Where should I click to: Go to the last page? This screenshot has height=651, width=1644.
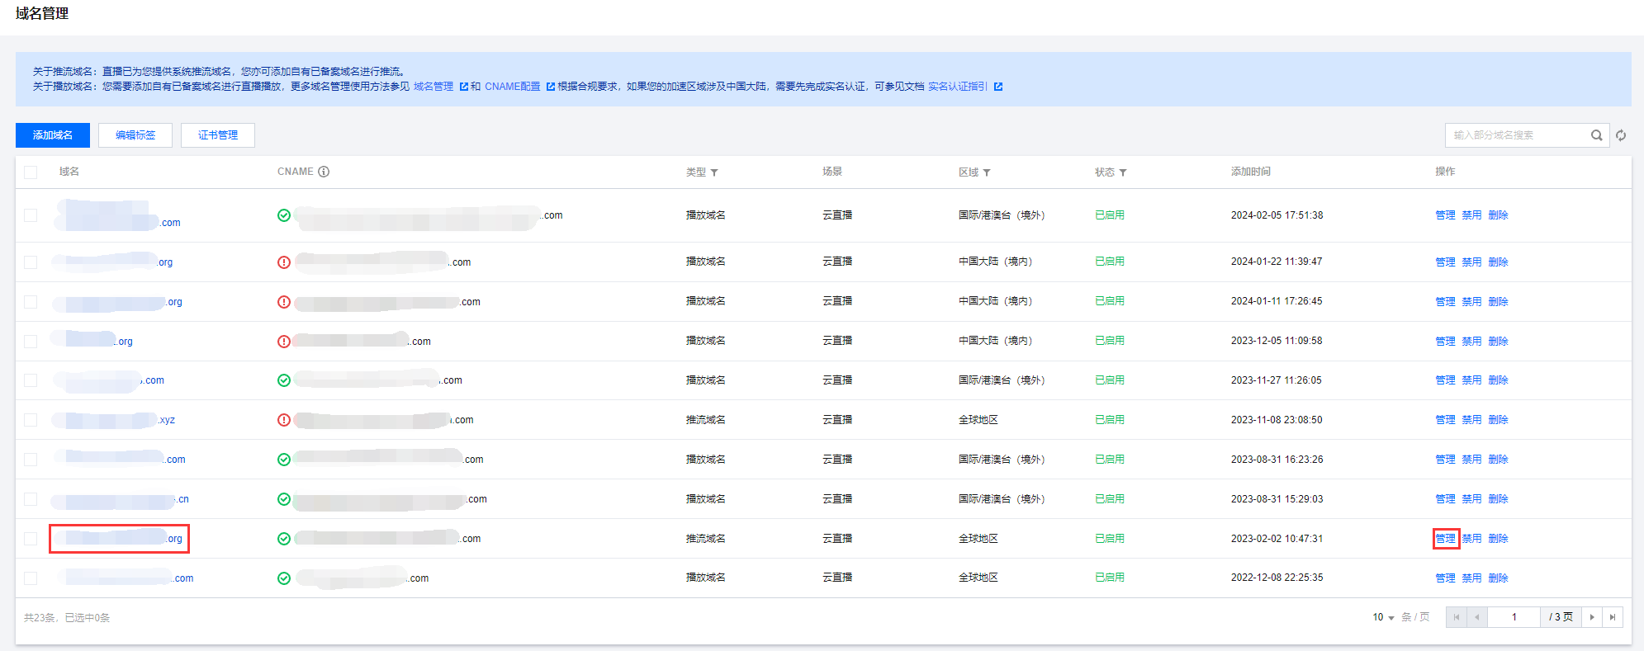tap(1613, 617)
